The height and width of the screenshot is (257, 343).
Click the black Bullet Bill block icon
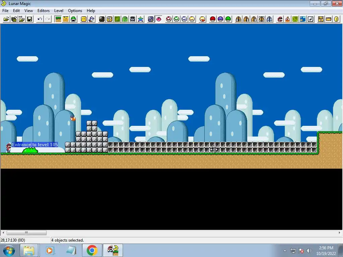[102, 19]
